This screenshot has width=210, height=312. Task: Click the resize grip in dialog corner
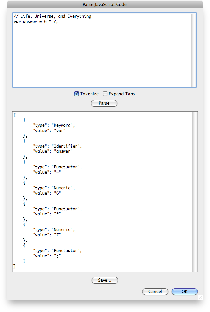pos(200,297)
